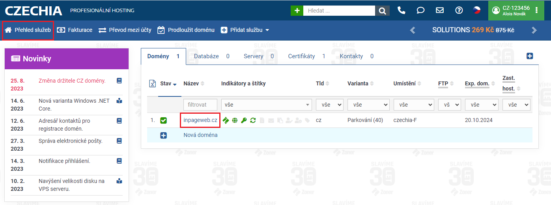Image resolution: width=551 pixels, height=205 pixels.
Task: Switch to the Certifikáty tab
Action: (301, 56)
